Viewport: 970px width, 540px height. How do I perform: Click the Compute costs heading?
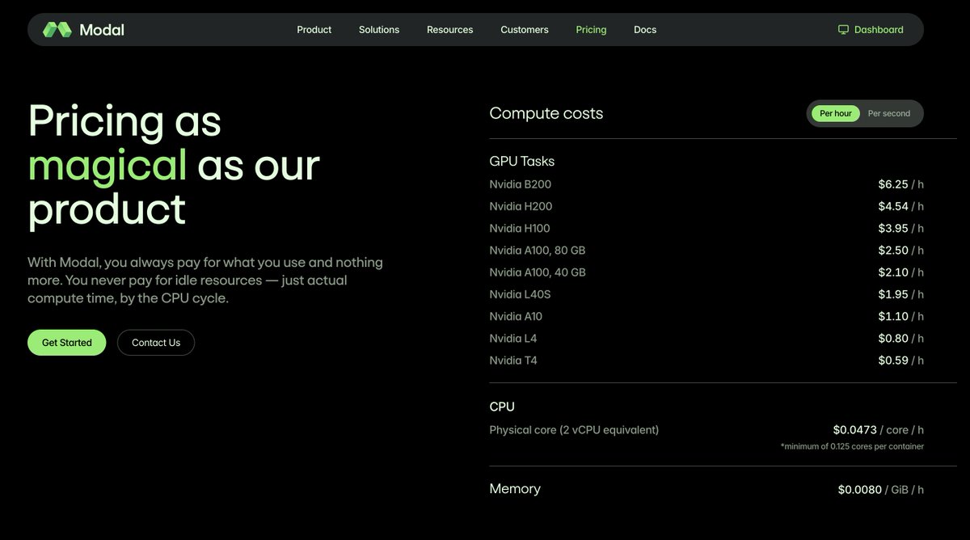(546, 113)
